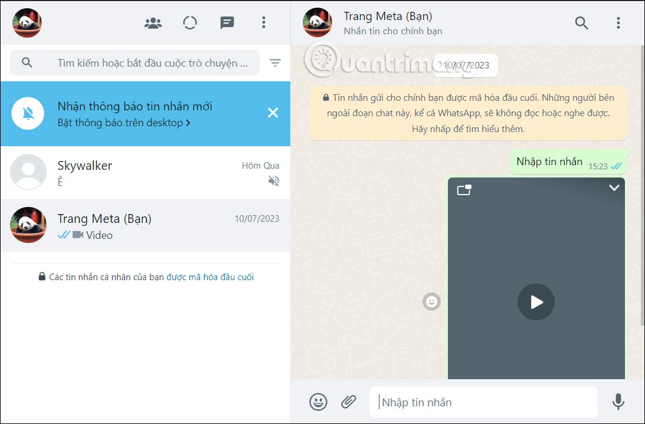The width and height of the screenshot is (645, 424).
Task: Open the conversation three-dot menu
Action: click(x=618, y=23)
